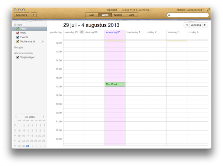Click the iCloud section header
Viewport: 223px width, 166px height.
point(18,25)
